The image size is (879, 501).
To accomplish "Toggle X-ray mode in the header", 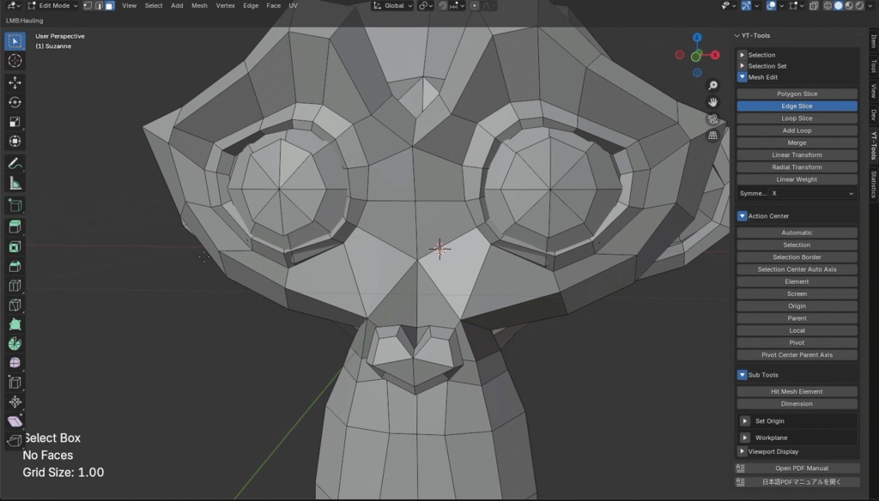I will 813,6.
